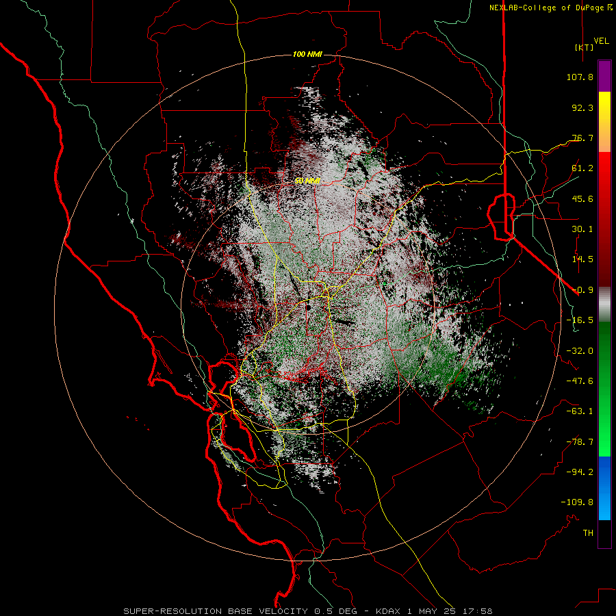Screen dimensions: 616x616
Task: Select the -78.7 velocity scale value
Action: (580, 442)
